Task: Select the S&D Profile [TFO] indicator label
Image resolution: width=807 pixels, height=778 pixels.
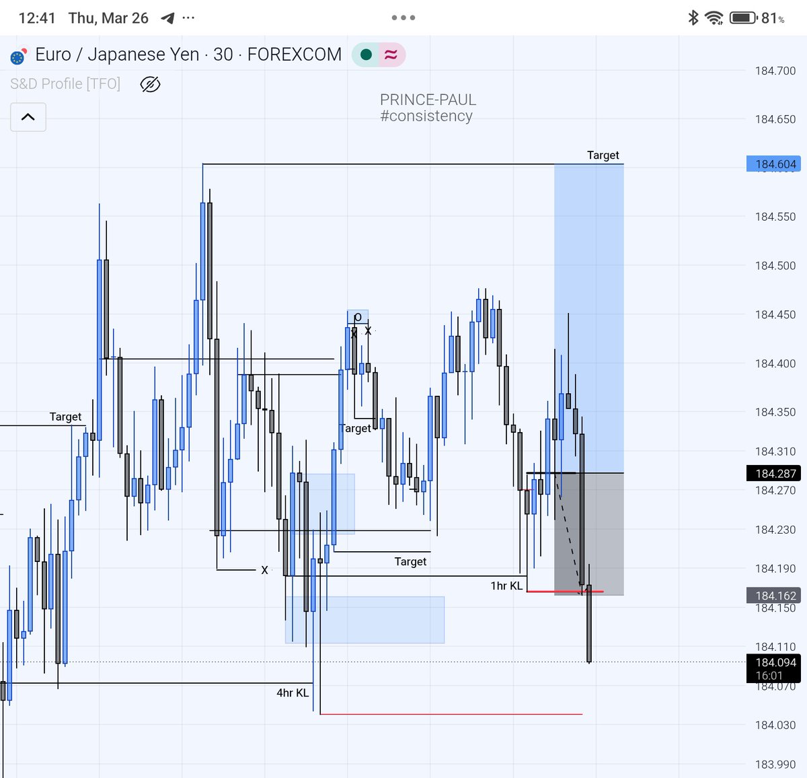Action: point(65,83)
